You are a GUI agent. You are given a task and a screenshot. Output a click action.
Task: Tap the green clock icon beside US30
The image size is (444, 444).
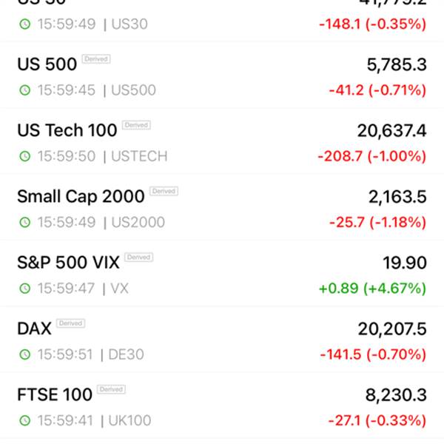point(25,24)
